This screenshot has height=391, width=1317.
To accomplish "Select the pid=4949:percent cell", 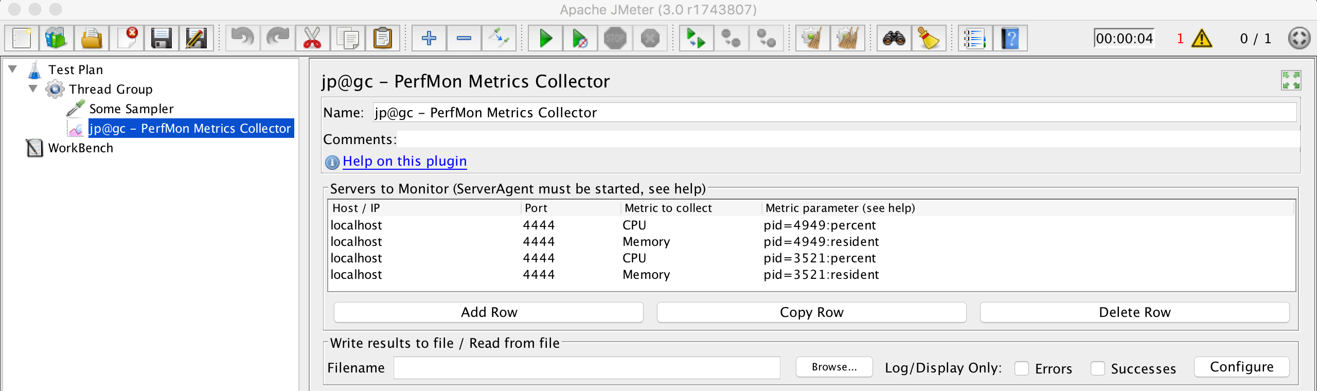I will click(x=1027, y=225).
